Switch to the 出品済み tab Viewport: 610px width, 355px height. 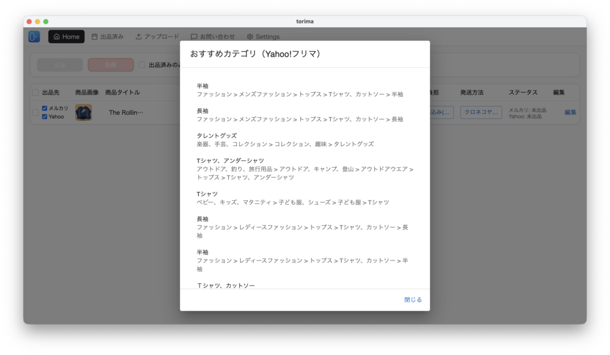[107, 37]
